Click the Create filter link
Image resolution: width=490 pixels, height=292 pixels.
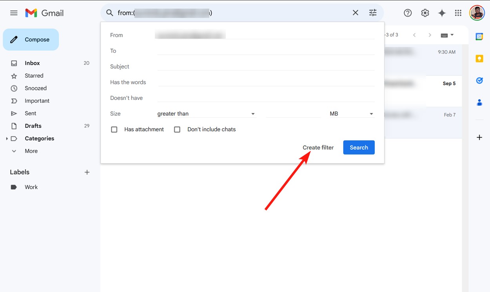click(x=318, y=147)
